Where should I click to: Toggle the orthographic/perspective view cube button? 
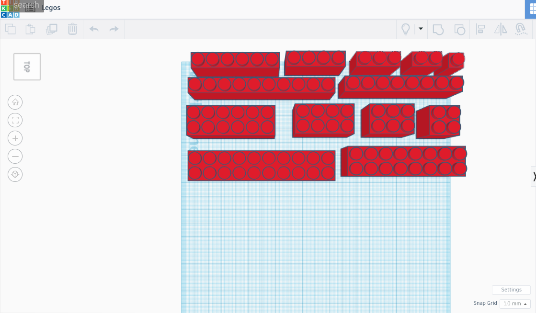click(15, 175)
